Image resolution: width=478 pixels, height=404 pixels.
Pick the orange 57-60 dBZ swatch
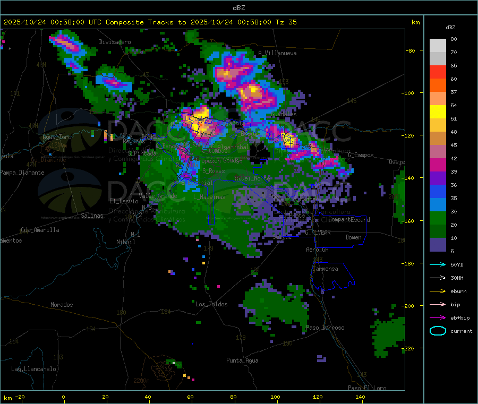point(438,85)
